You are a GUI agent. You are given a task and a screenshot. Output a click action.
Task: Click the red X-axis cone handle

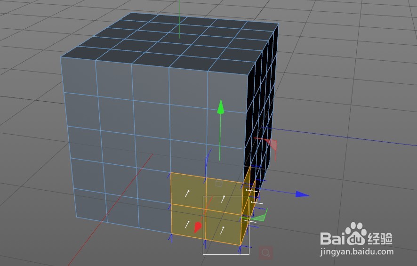(198, 227)
